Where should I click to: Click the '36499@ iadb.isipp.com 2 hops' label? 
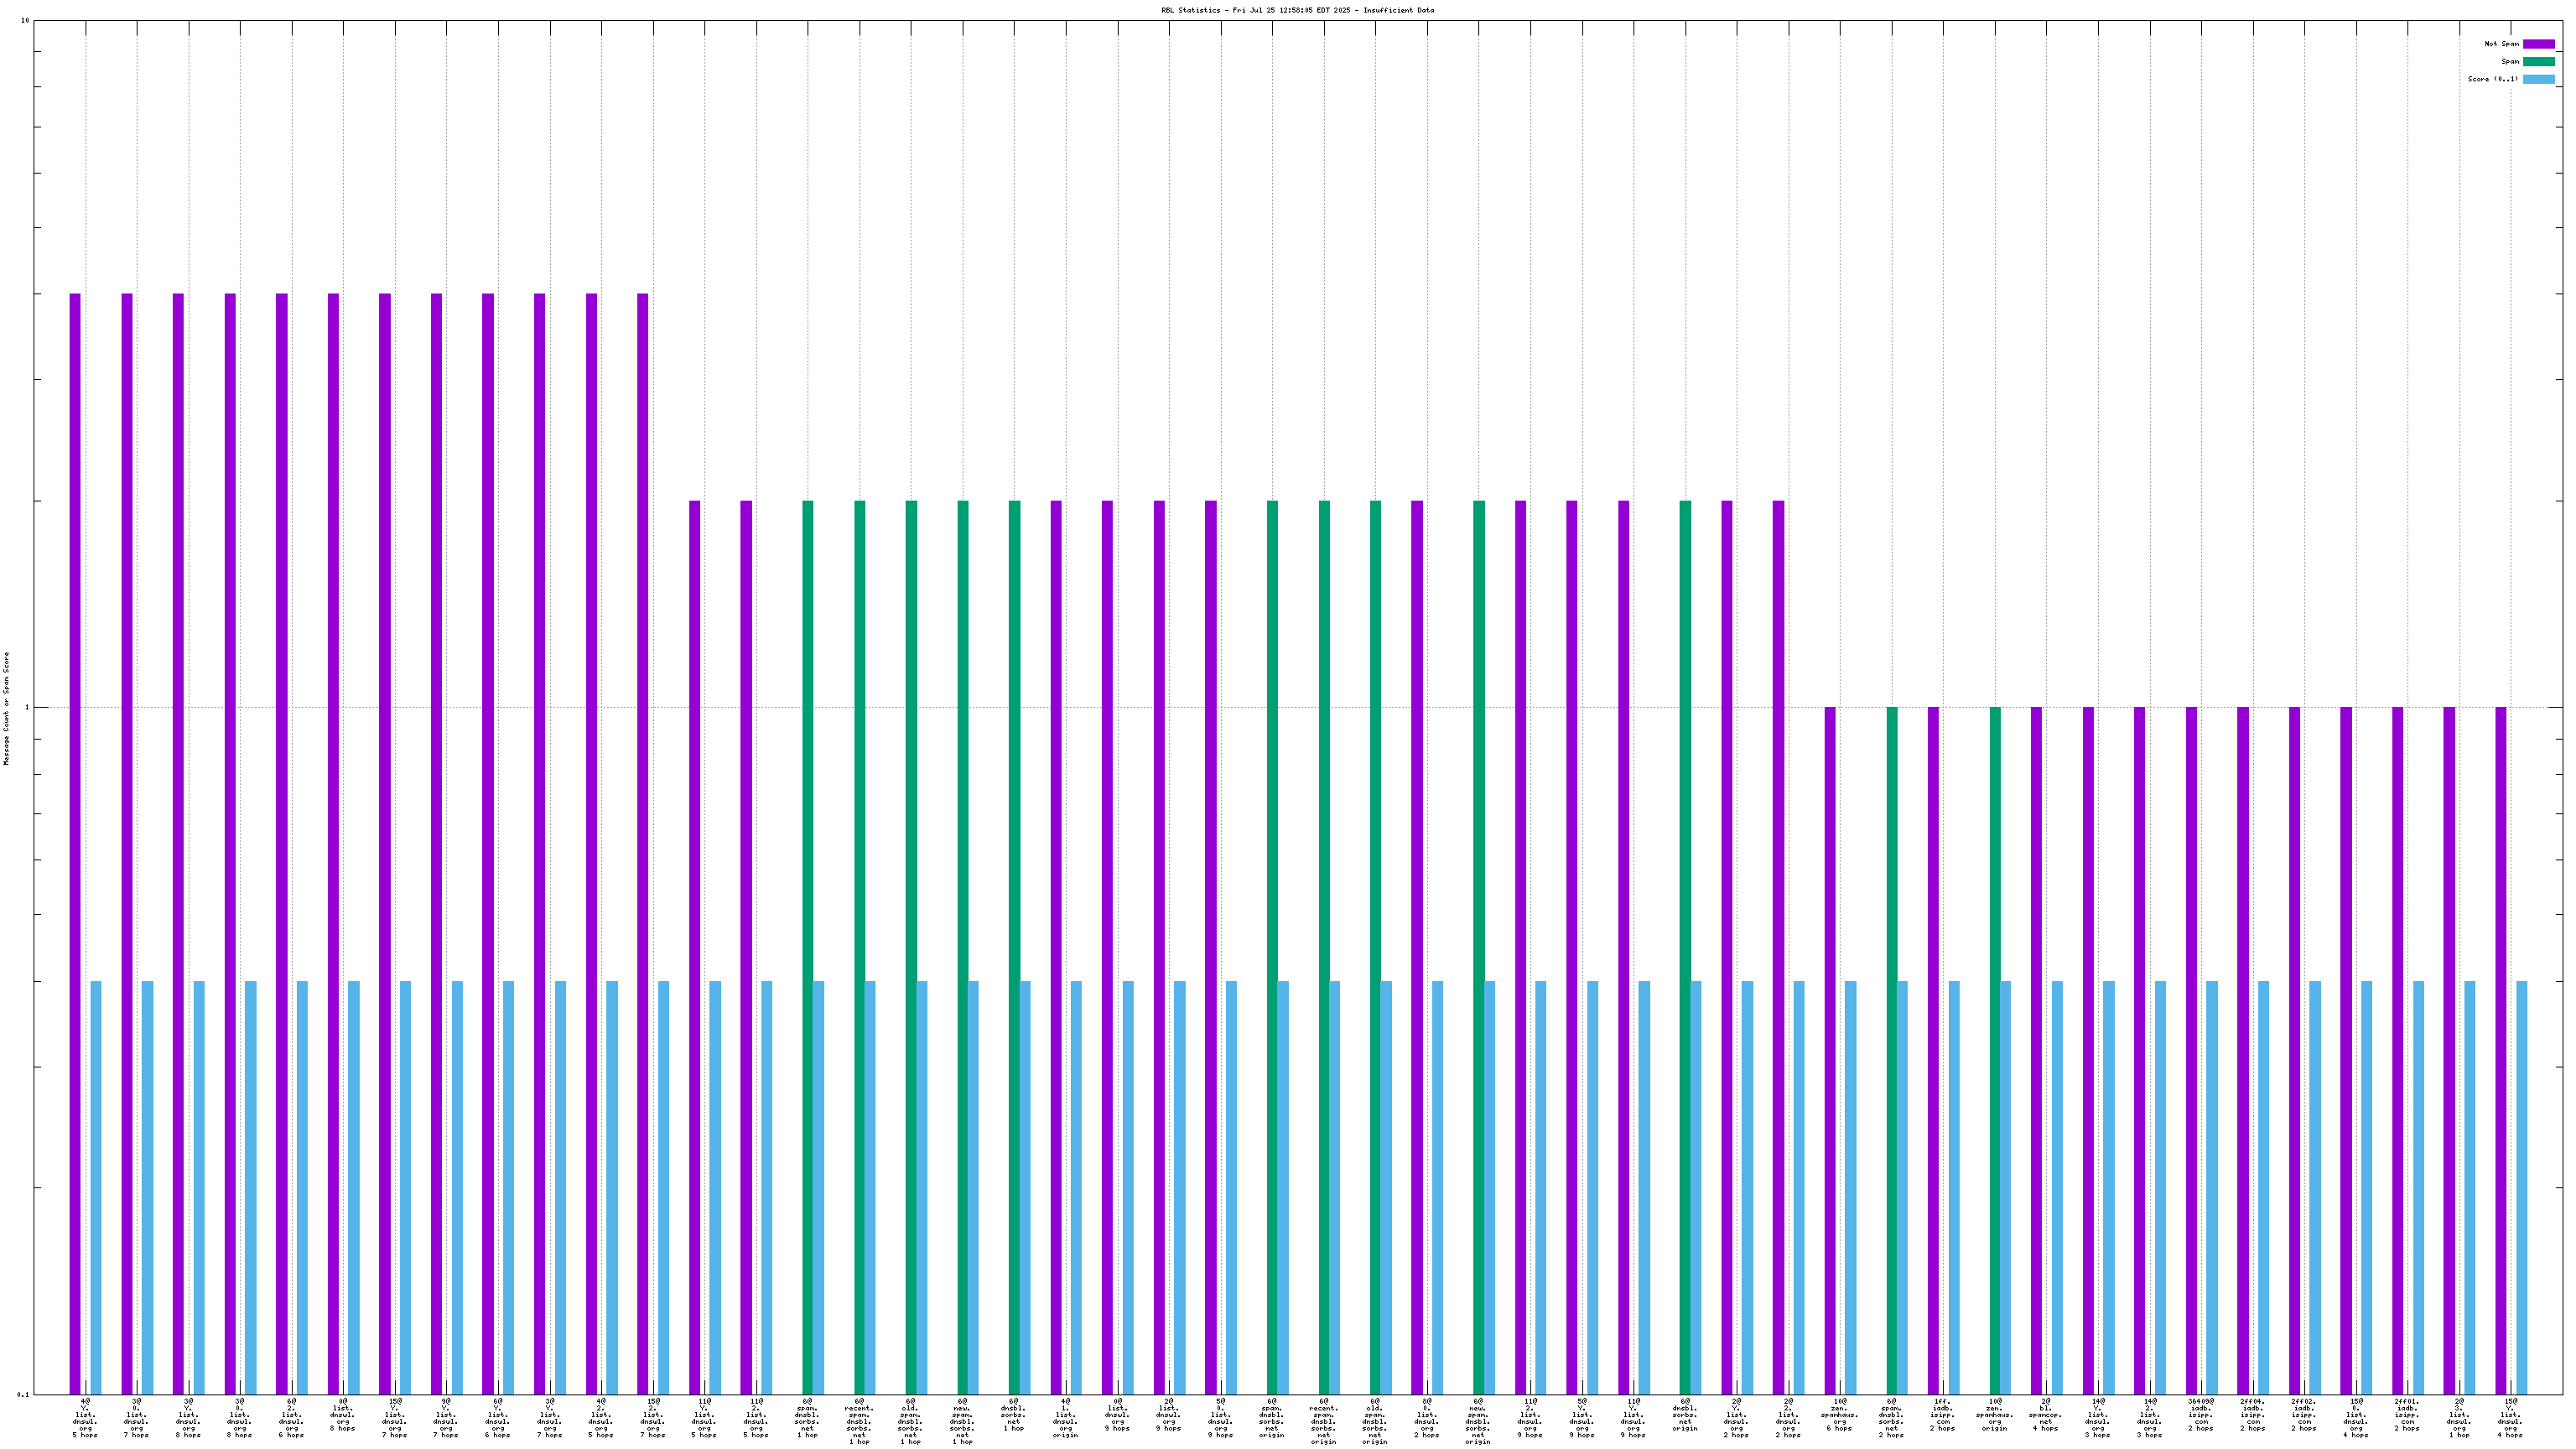coord(2200,1415)
